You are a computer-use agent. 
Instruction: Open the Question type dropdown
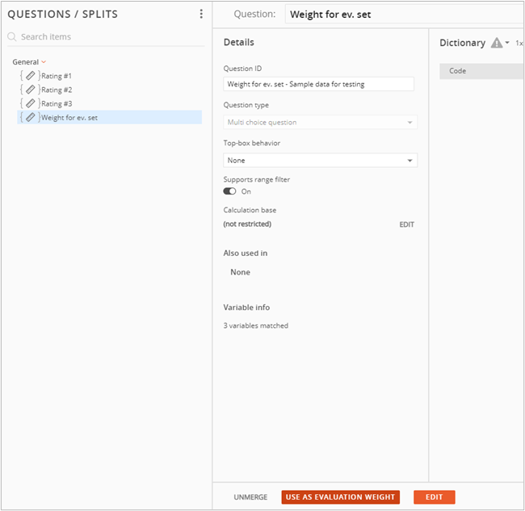click(x=320, y=123)
